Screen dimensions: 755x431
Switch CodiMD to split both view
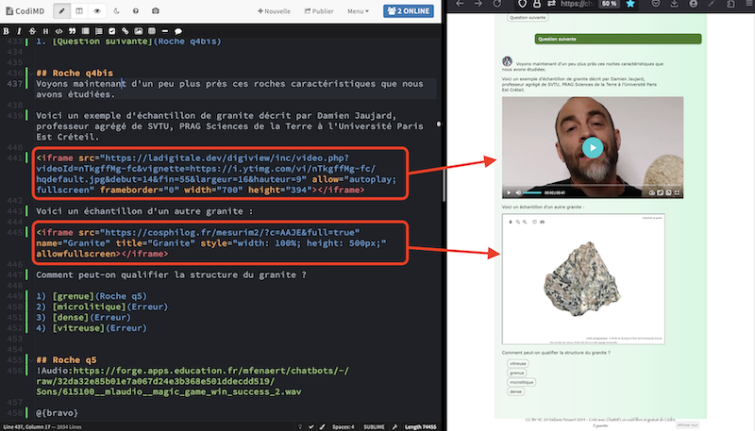[79, 10]
